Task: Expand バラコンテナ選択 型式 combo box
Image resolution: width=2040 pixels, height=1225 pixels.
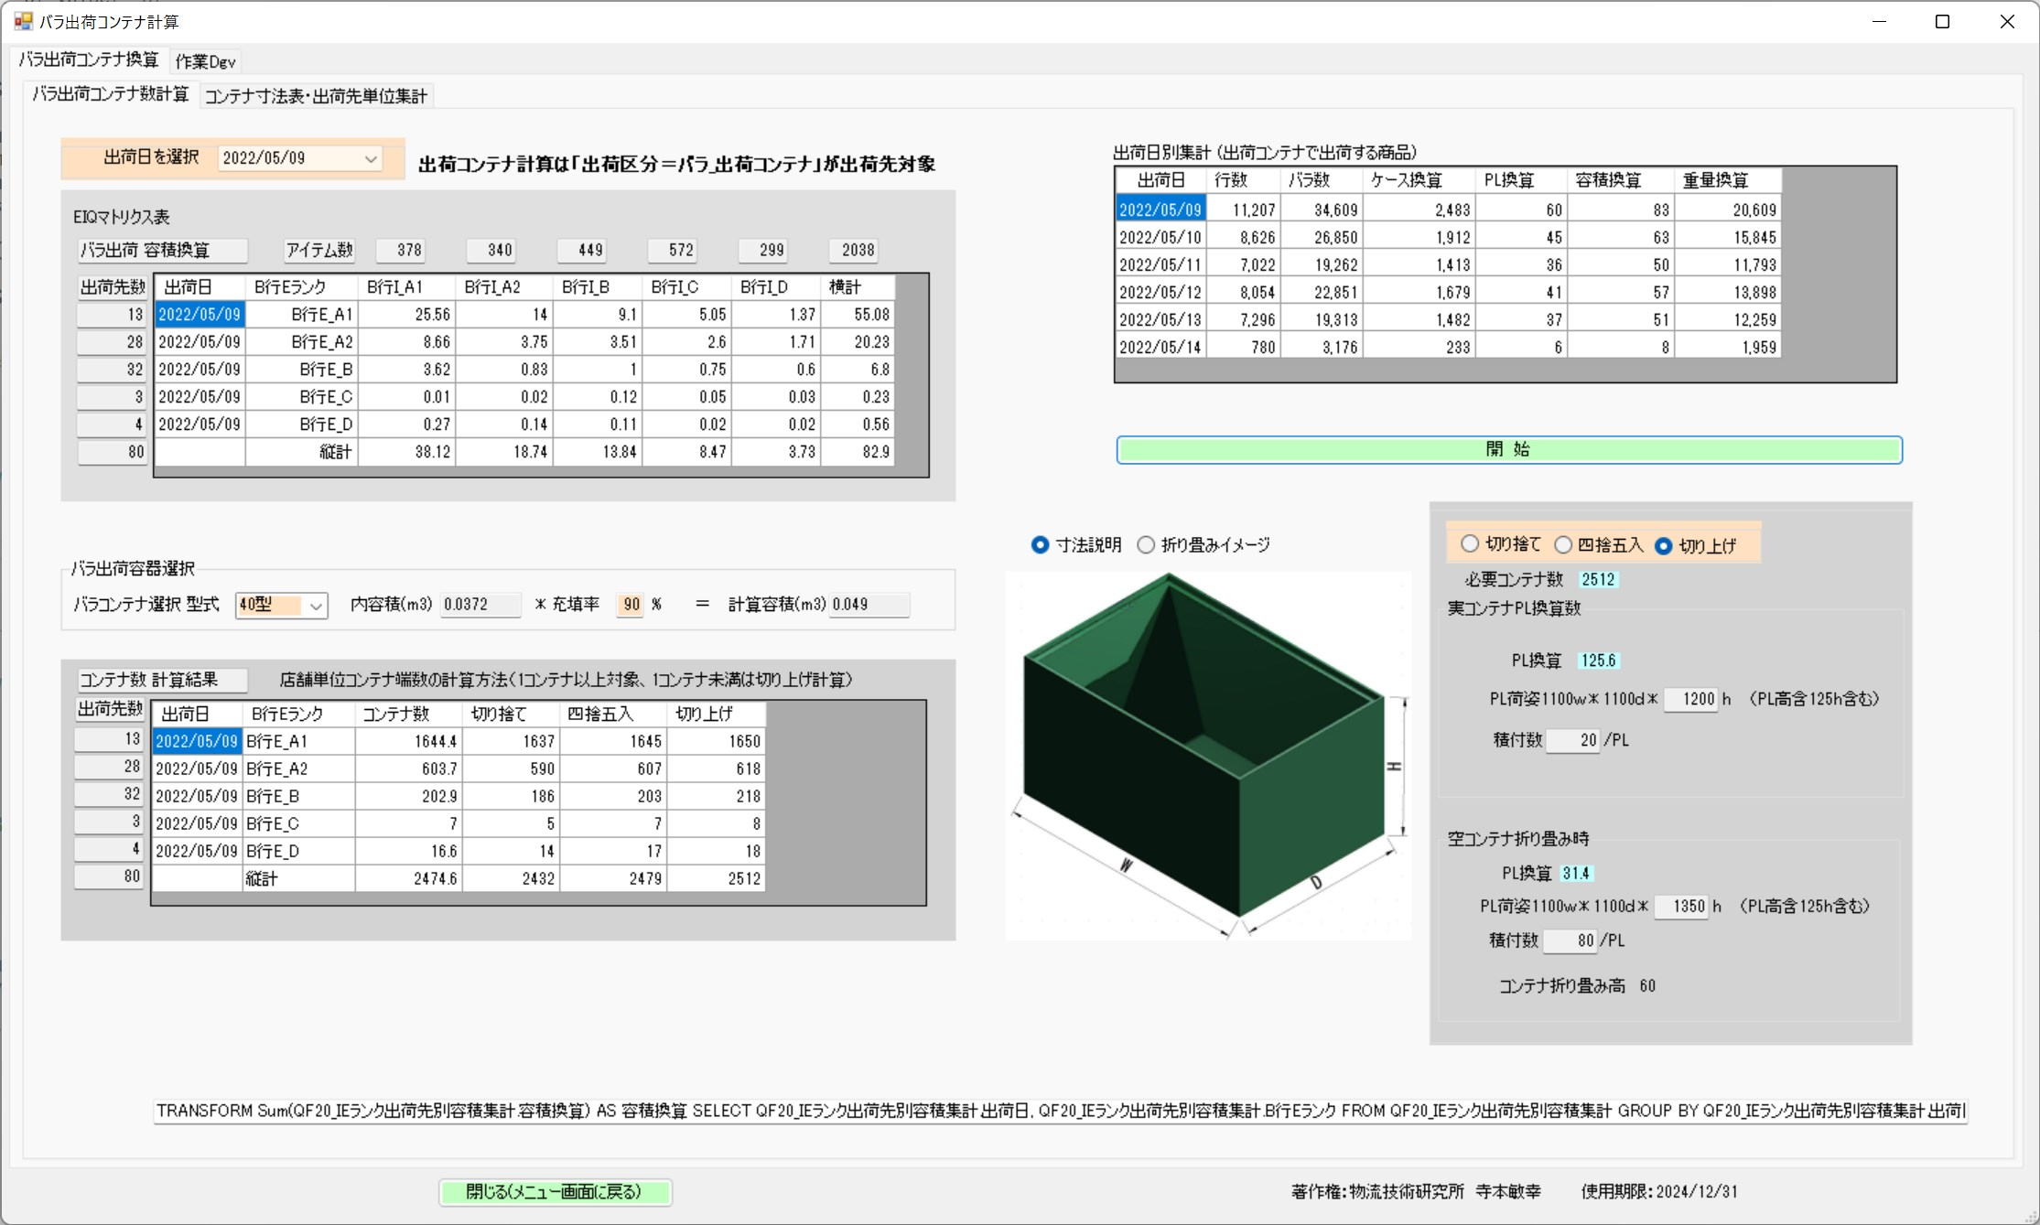Action: point(316,606)
